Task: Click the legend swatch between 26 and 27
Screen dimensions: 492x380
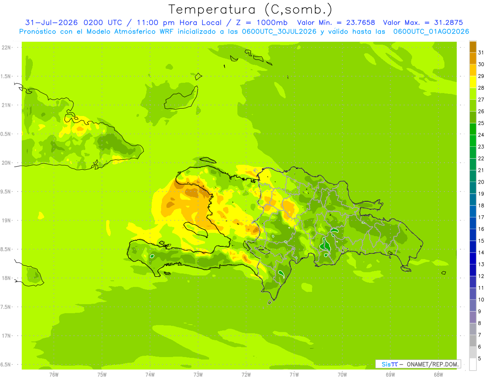Action: pos(473,106)
